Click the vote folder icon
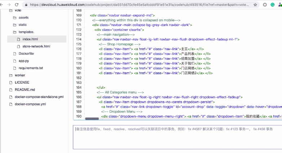The image size is (282, 153). point(11,10)
